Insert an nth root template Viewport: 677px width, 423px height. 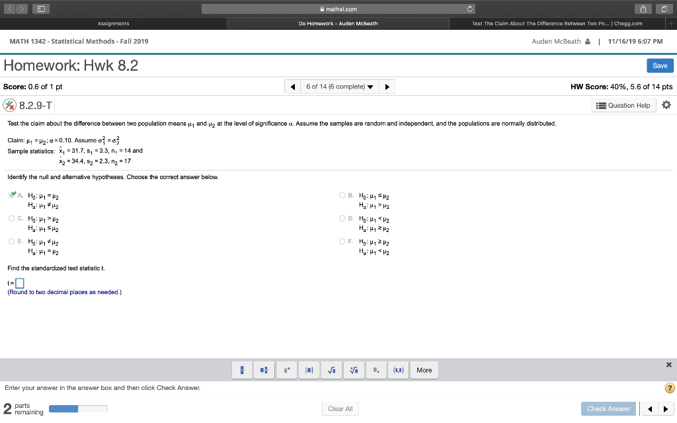tap(354, 370)
